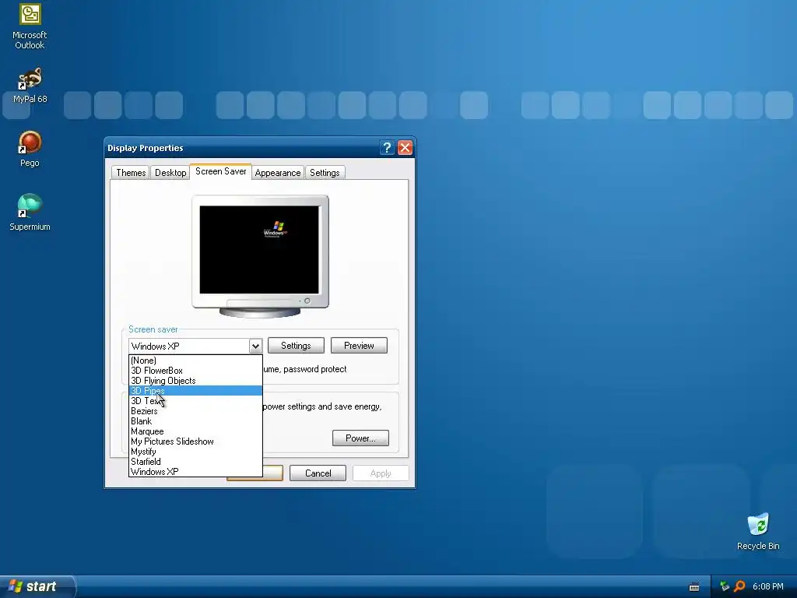Click the magnifier search tray icon

(x=739, y=586)
